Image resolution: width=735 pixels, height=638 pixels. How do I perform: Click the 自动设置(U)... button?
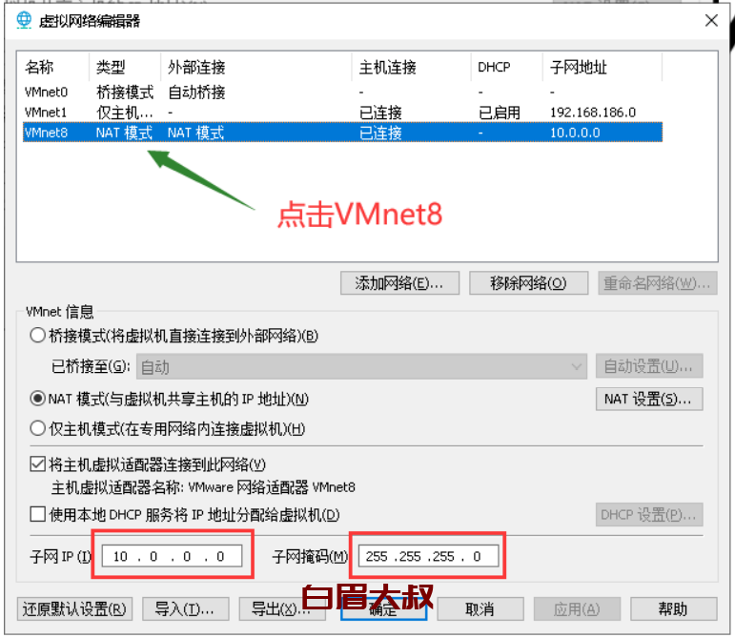(x=649, y=366)
